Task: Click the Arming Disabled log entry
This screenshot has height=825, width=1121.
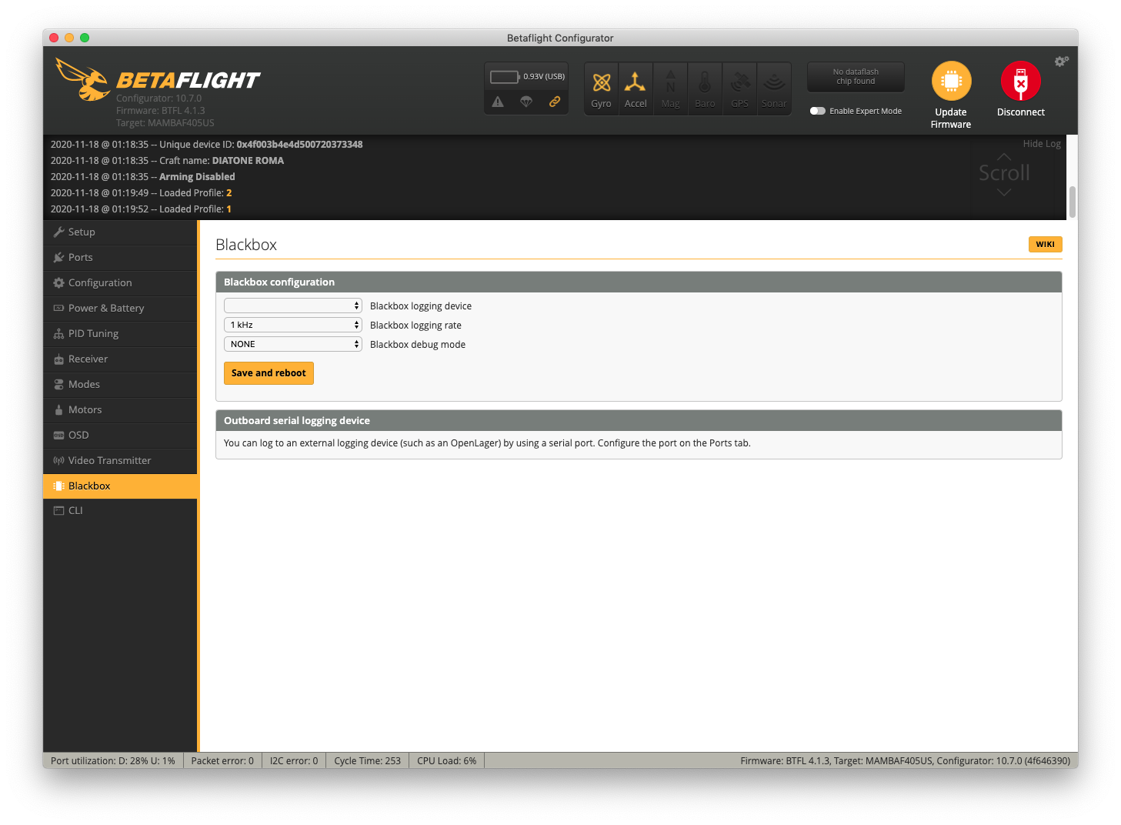Action: pyautogui.click(x=142, y=176)
